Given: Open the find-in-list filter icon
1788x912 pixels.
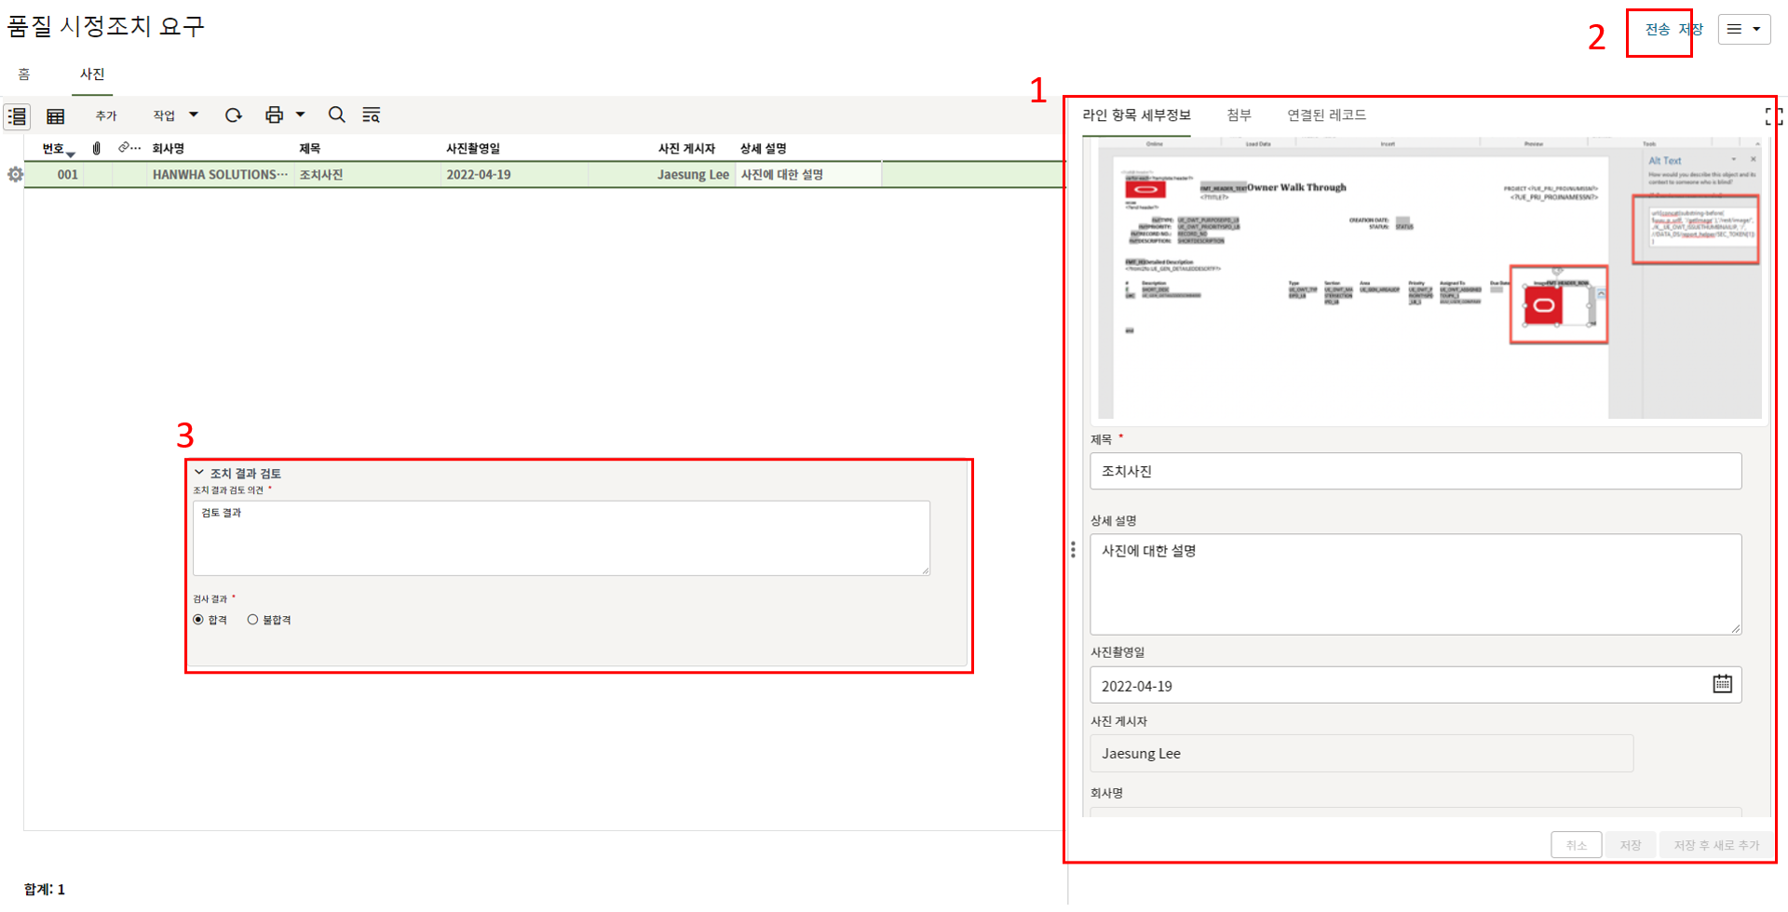Looking at the screenshot, I should coord(372,115).
